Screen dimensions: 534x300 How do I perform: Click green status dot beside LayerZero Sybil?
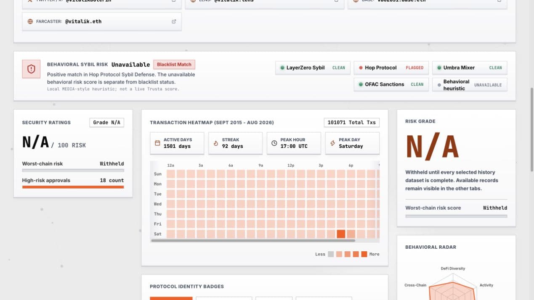282,68
